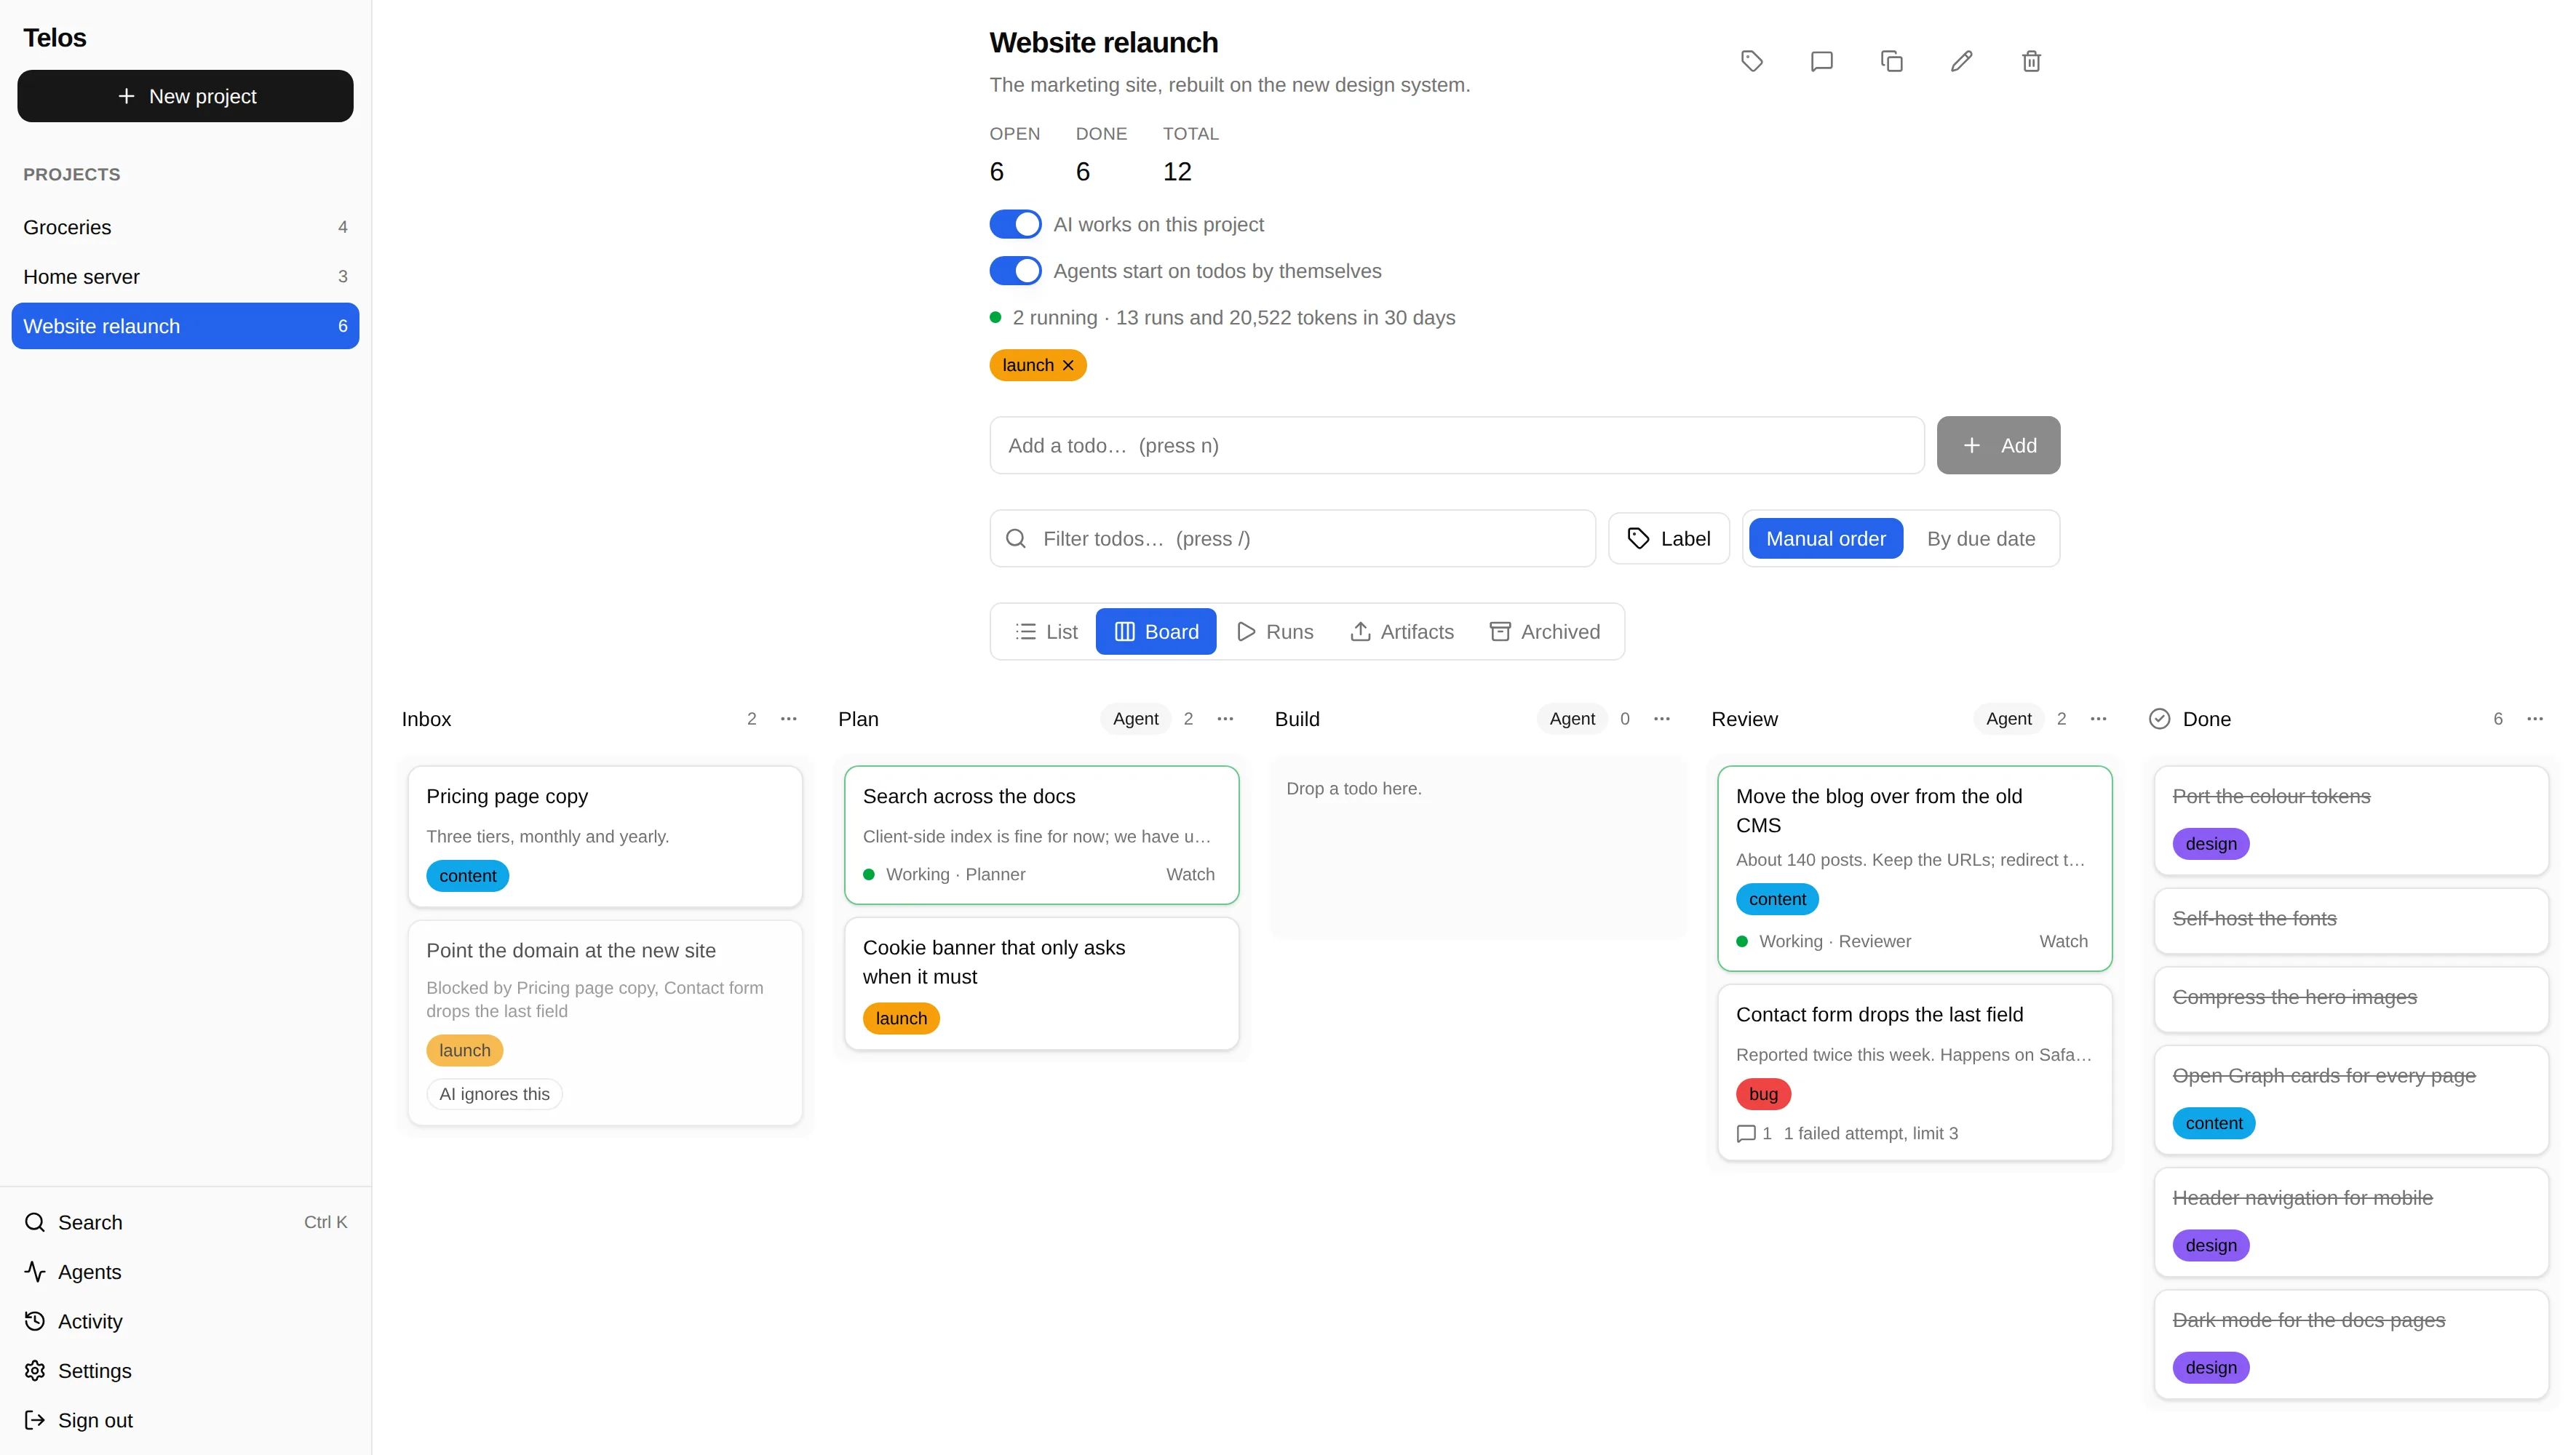Watch the Move the blog run
This screenshot has height=1455, width=2576.
click(2063, 941)
